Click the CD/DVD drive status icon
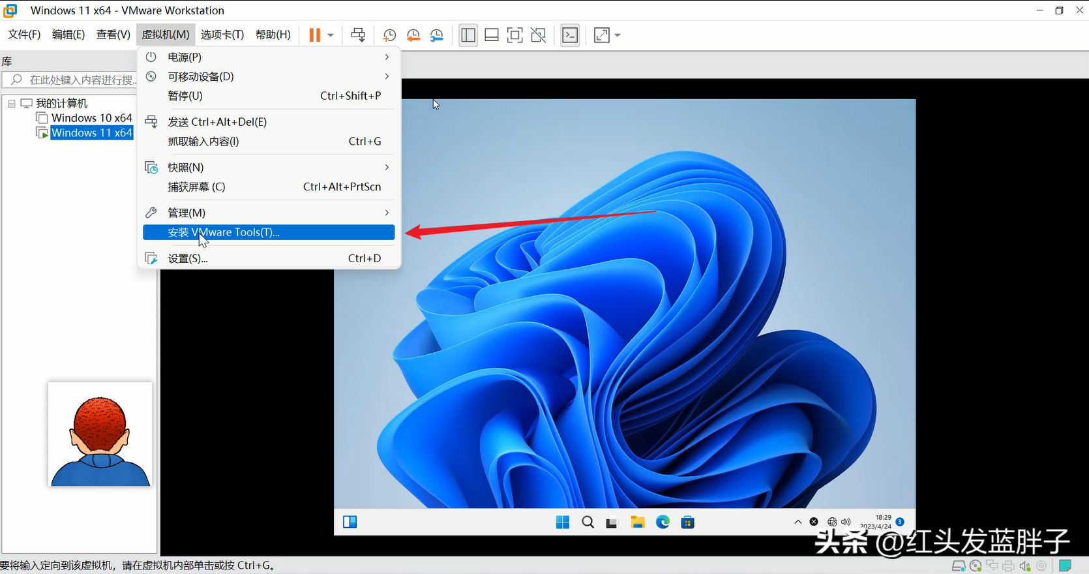Viewport: 1089px width, 574px height. tap(975, 566)
